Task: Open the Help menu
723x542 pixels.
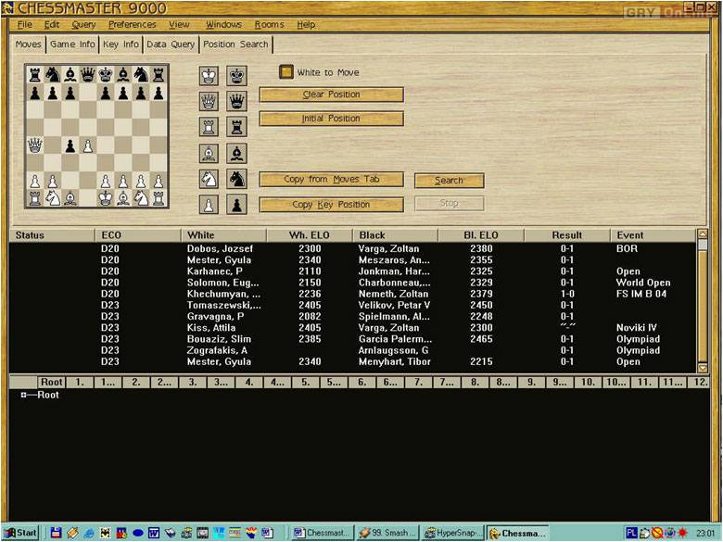Action: pos(306,24)
